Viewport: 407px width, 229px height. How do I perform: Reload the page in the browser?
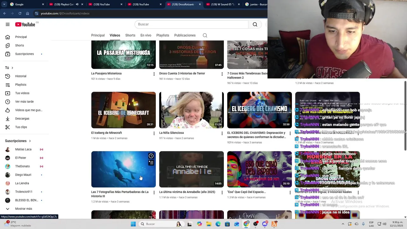[20, 13]
